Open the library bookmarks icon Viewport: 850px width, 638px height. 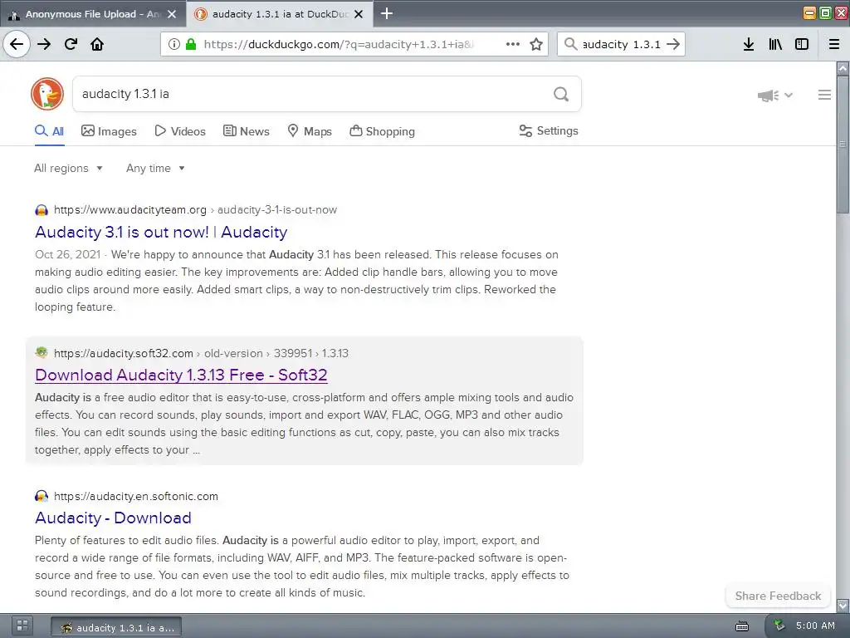(775, 44)
